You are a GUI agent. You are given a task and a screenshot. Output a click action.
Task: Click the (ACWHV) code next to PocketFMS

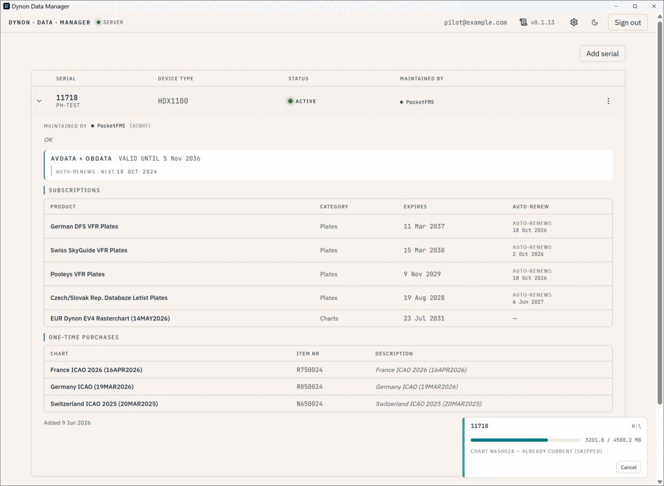140,126
